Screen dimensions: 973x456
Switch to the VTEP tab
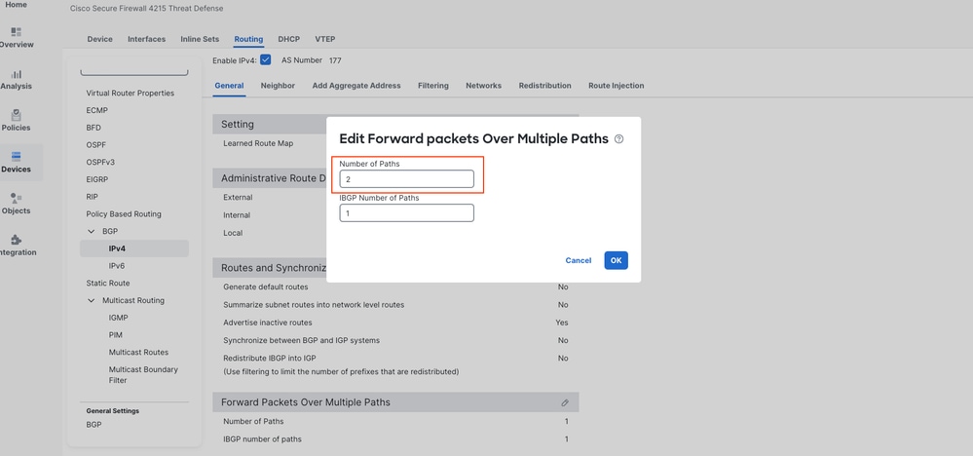(x=325, y=39)
